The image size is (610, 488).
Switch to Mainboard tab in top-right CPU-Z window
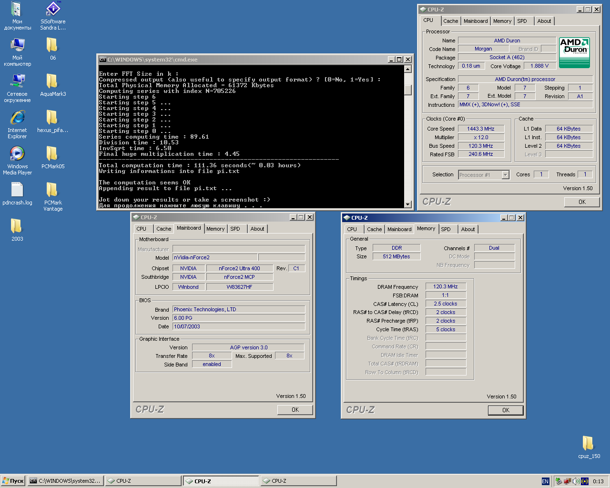(x=476, y=21)
